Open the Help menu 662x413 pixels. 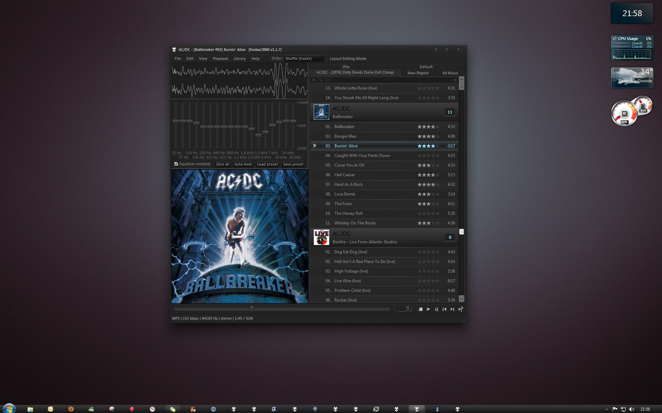(255, 59)
